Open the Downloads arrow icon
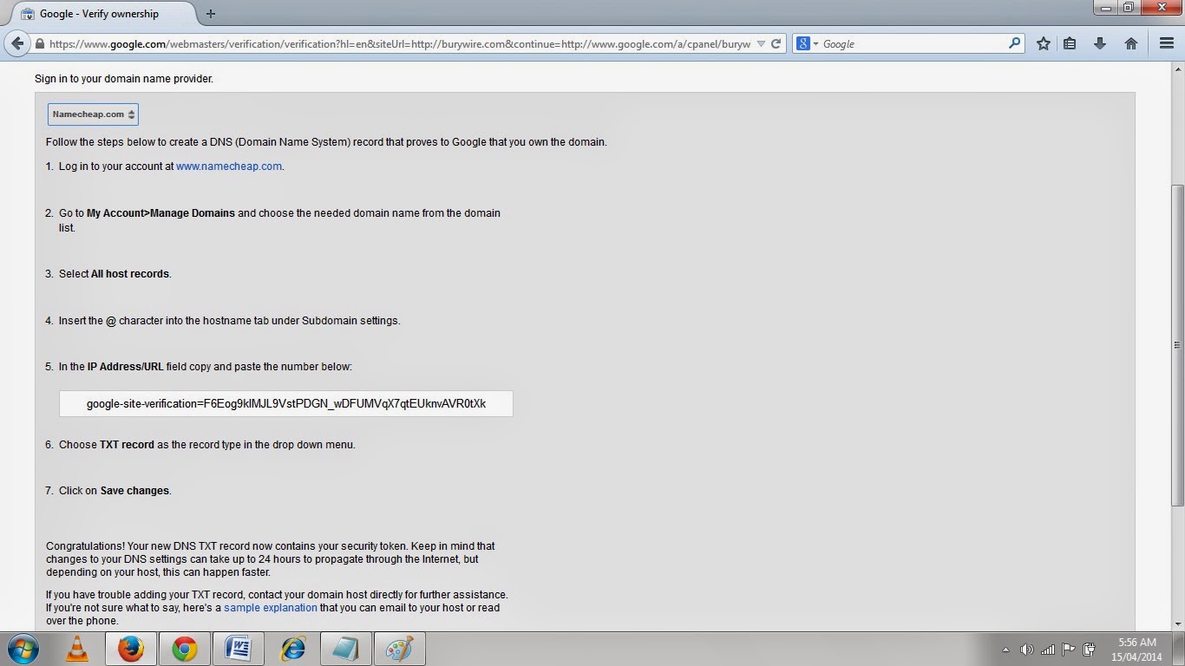Image resolution: width=1185 pixels, height=666 pixels. pos(1100,43)
